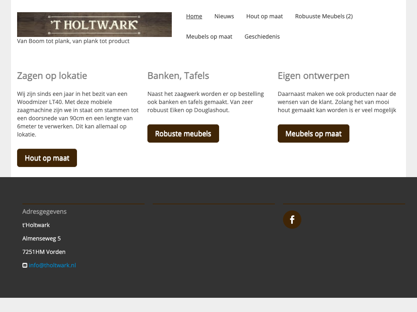Screen dimensions: 417x312
Task: Click the Facebook icon in the footer
Action: 292,220
